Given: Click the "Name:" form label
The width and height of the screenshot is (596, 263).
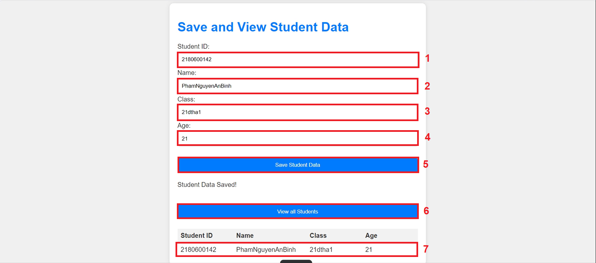Looking at the screenshot, I should pos(187,73).
